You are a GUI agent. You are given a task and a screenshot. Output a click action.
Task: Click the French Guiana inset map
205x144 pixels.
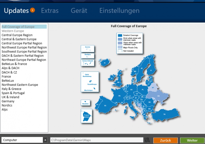tap(87, 116)
